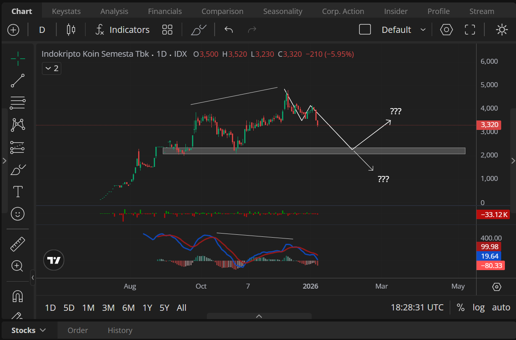Choose the XABCD pattern tool

coord(18,125)
